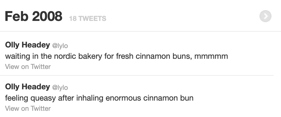Click the word 'fresh' in bakery tweet
This screenshot has width=281, height=117.
125,56
